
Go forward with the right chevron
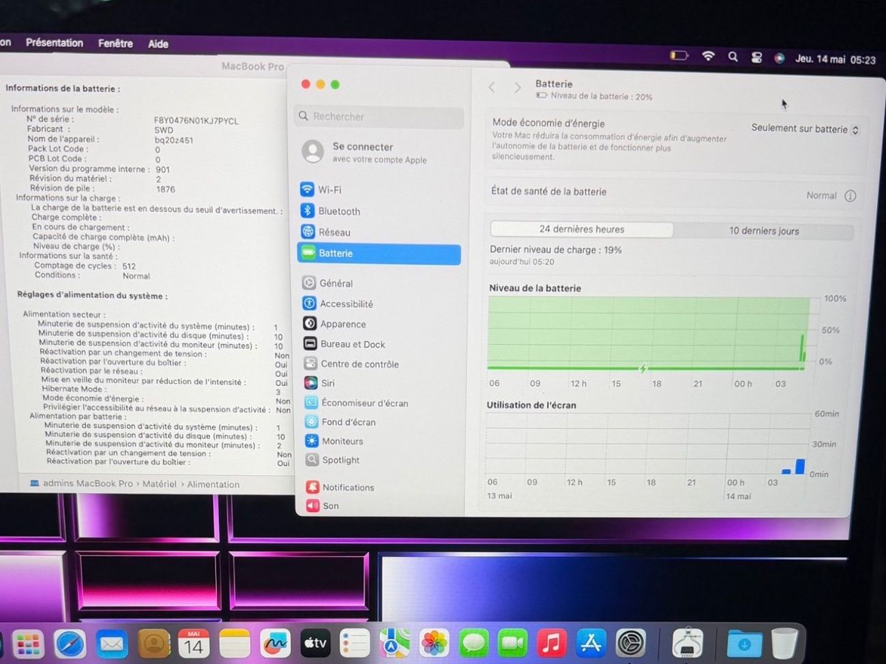518,88
